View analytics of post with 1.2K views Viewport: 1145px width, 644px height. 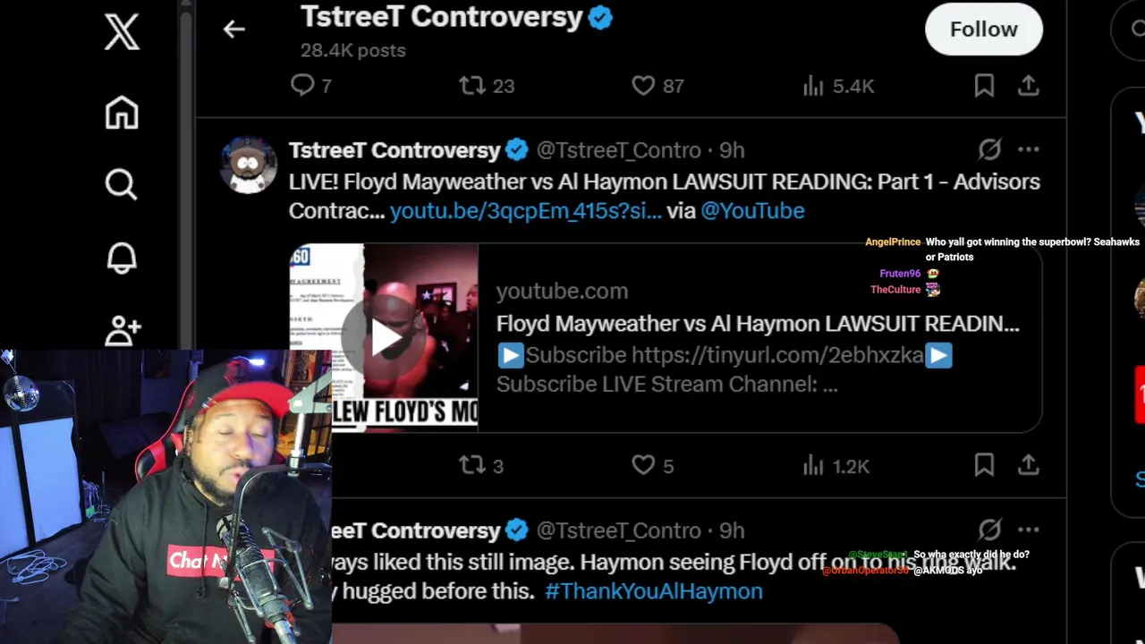835,466
